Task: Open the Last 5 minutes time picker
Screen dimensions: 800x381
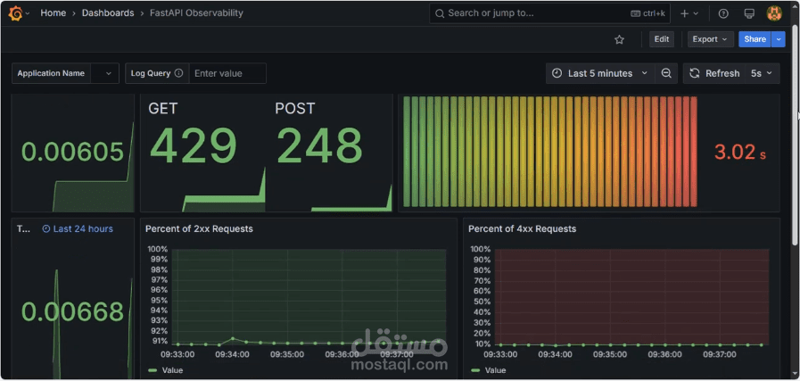Action: tap(600, 73)
